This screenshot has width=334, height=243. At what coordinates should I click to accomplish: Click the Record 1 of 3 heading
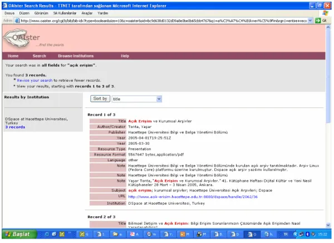pyautogui.click(x=101, y=115)
